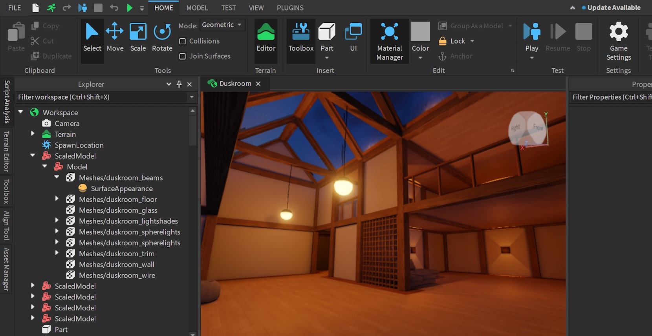The image size is (652, 336).
Task: Expand the Meshes/duskroom_floor node
Action: [57, 199]
